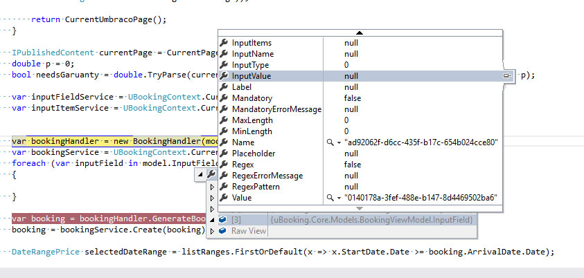Click the false value of Mandatory
584x278 pixels.
tap(353, 98)
